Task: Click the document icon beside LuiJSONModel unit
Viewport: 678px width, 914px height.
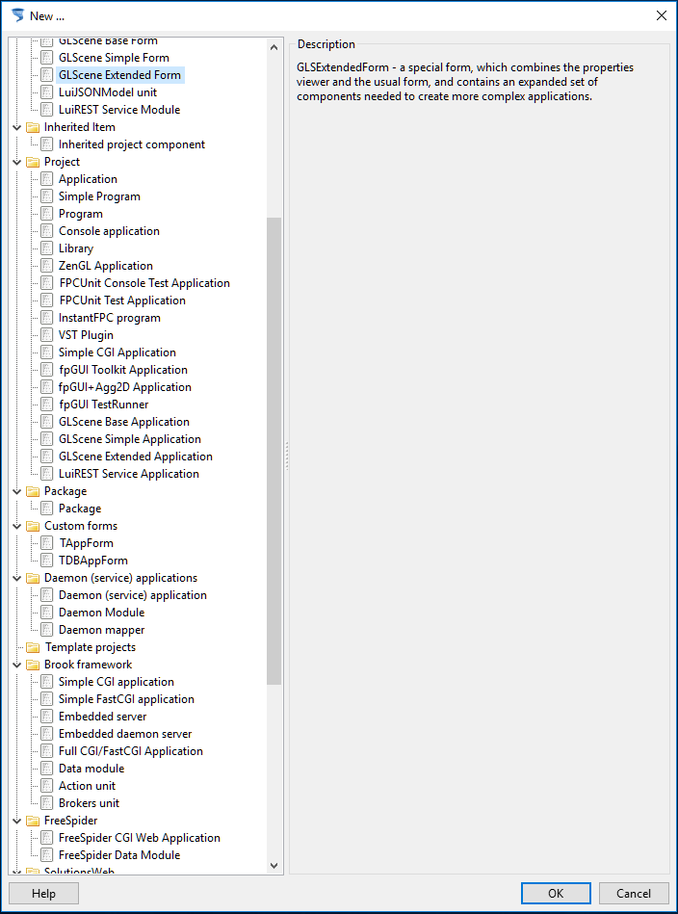Action: point(46,92)
